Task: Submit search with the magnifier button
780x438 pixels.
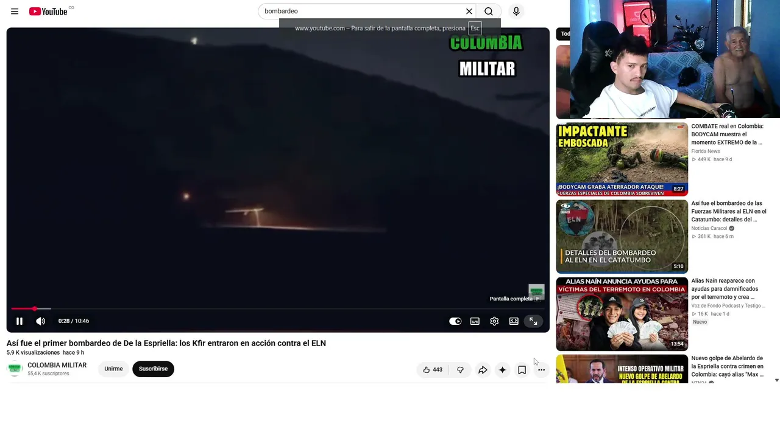Action: tap(489, 12)
